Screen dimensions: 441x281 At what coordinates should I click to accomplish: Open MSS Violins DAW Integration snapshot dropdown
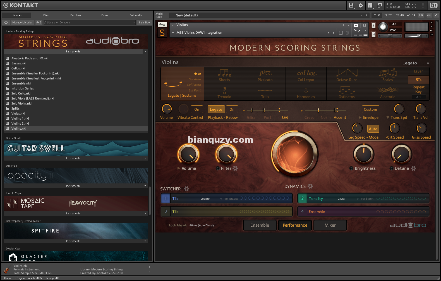[173, 33]
